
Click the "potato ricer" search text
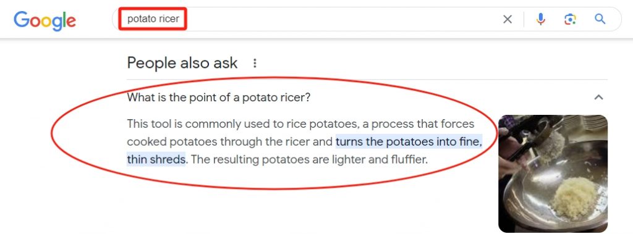tap(153, 19)
